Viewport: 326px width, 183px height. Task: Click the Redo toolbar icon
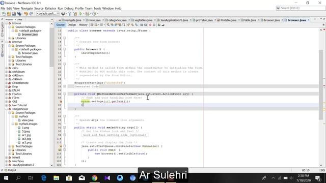coord(31,14)
